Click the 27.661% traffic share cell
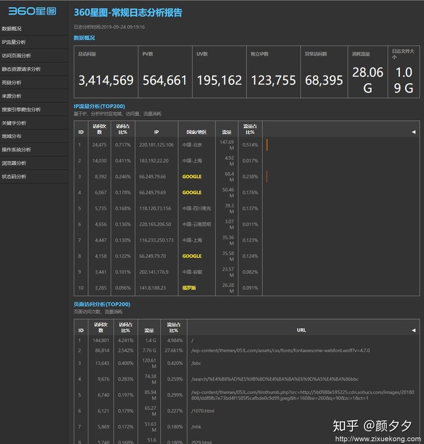The image size is (424, 444). pyautogui.click(x=174, y=350)
